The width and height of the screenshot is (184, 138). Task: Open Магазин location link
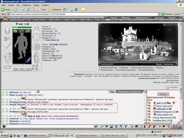124,67
